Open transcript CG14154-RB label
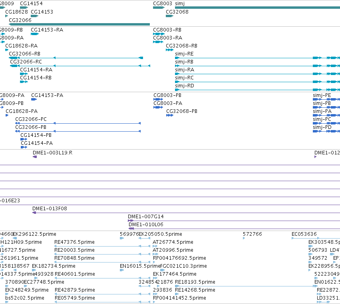340x304 pixels. [x=36, y=78]
